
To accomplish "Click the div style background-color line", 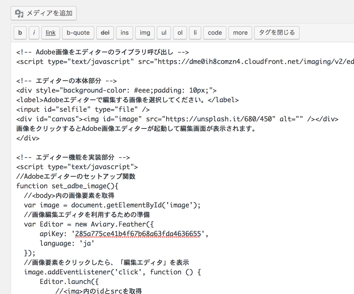I will tap(116, 90).
